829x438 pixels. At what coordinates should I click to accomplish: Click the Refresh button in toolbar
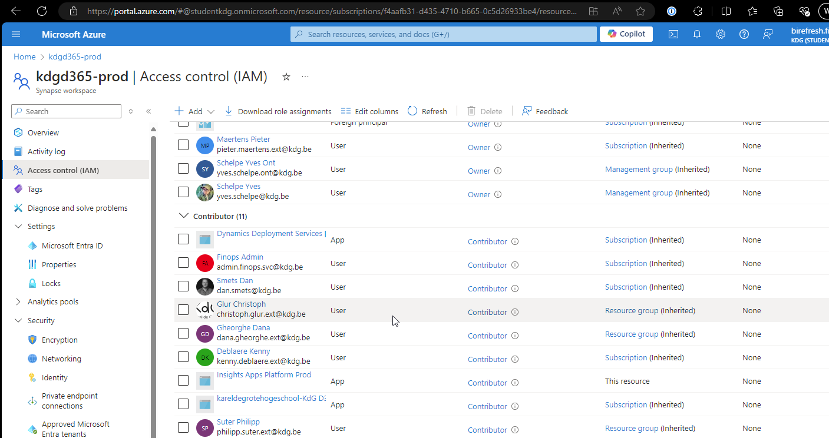pyautogui.click(x=427, y=111)
